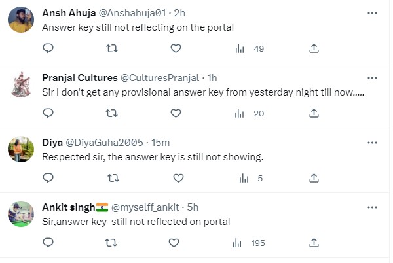Screen dimensions: 393x263
Task: Open views count on Ansh Ahuja's tweet
Action: coord(249,48)
